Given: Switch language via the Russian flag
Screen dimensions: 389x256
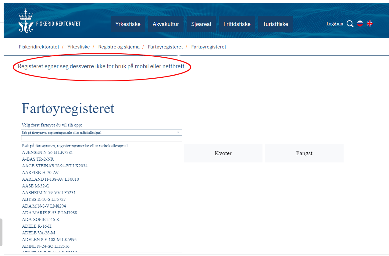Looking at the screenshot, I should 360,24.
